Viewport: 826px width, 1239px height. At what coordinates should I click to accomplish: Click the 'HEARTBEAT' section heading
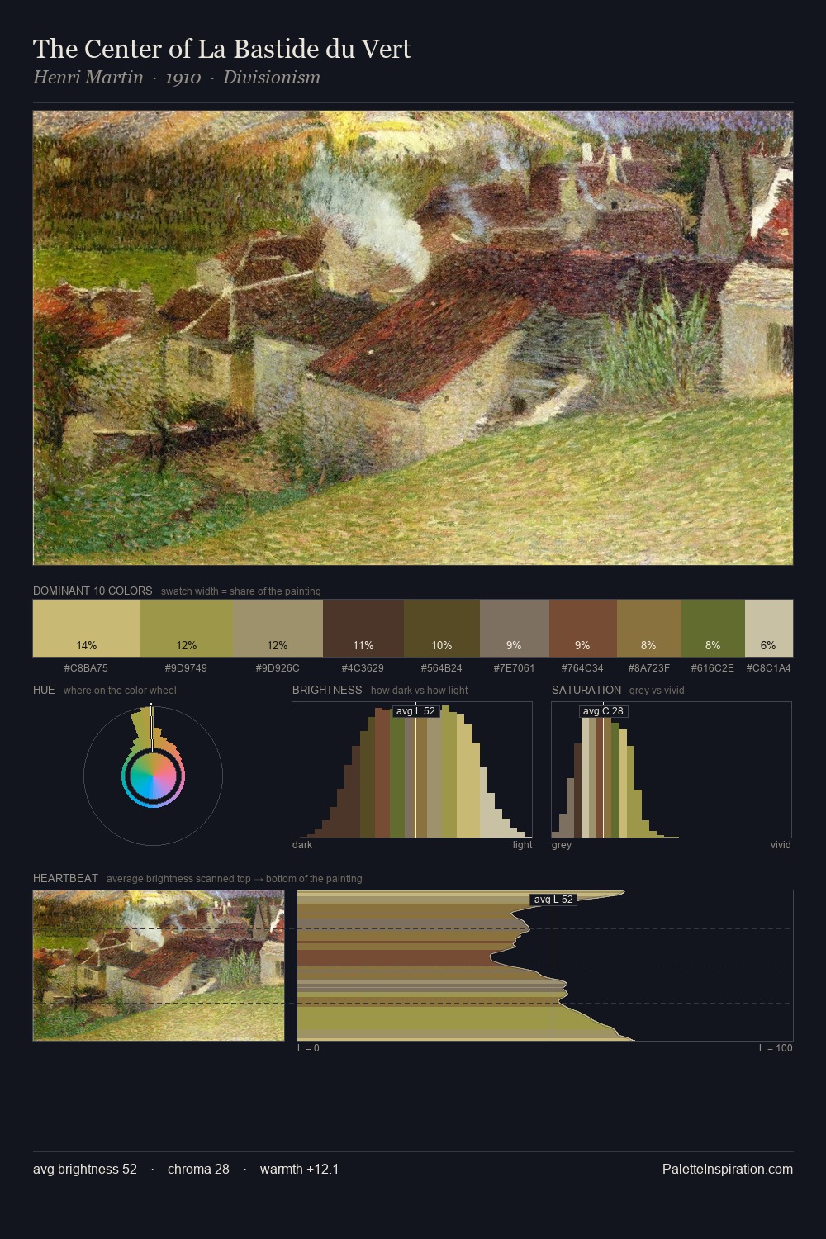[65, 878]
